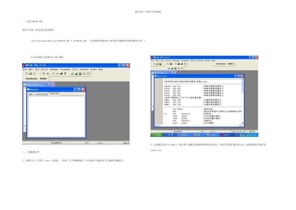Screen dimensions: 296x210
Task: Click info circle icon in left MPLAB toolbar
Action: point(88,74)
